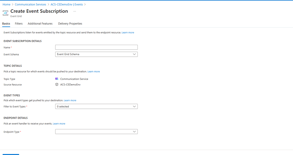The width and height of the screenshot is (293, 155).
Task: Switch to the Additional Features tab
Action: (x=40, y=24)
